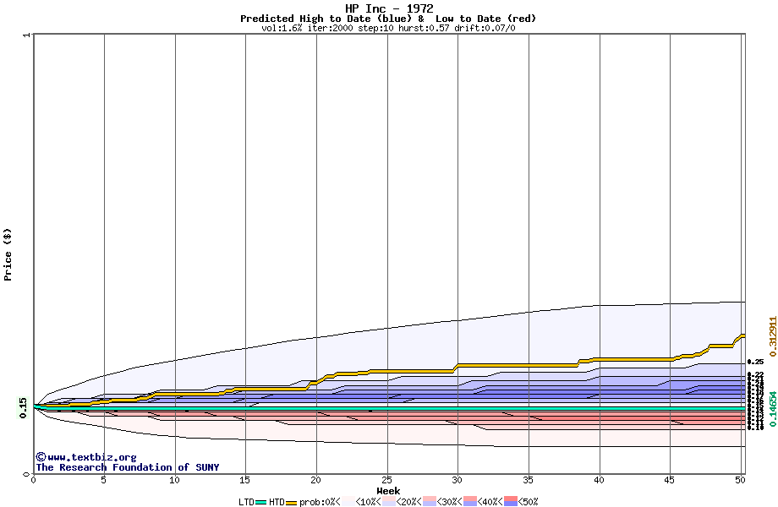
Task: Select the <50% probability legend swatch
Action: [x=511, y=502]
